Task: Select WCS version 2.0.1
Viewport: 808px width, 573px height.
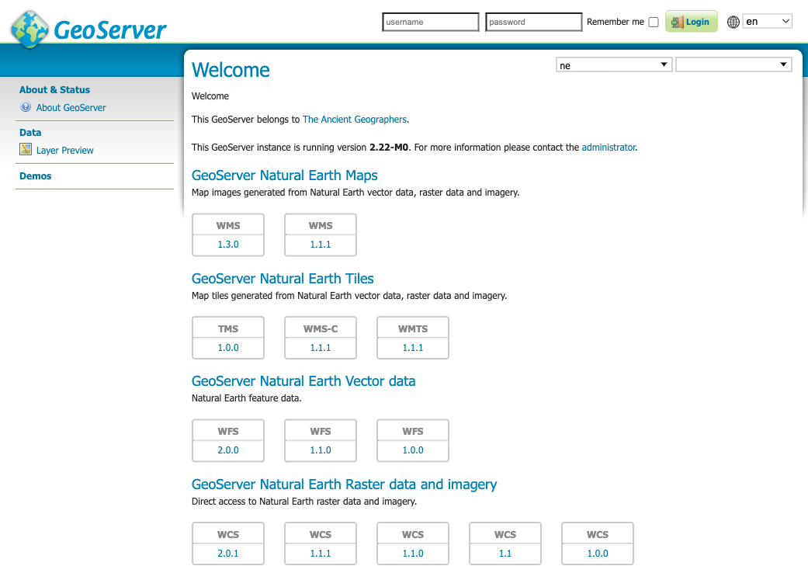Action: click(x=228, y=554)
